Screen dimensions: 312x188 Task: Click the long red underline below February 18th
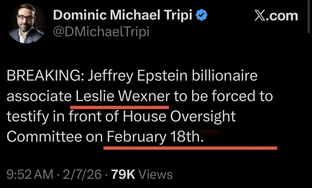pos(190,148)
